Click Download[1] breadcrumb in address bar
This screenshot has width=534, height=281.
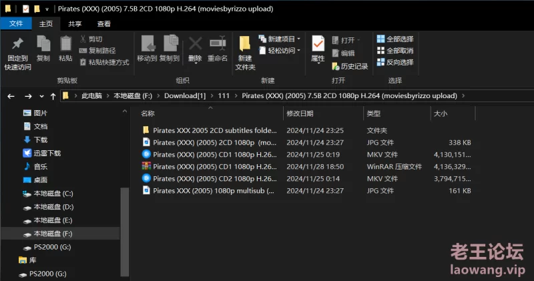coord(185,95)
